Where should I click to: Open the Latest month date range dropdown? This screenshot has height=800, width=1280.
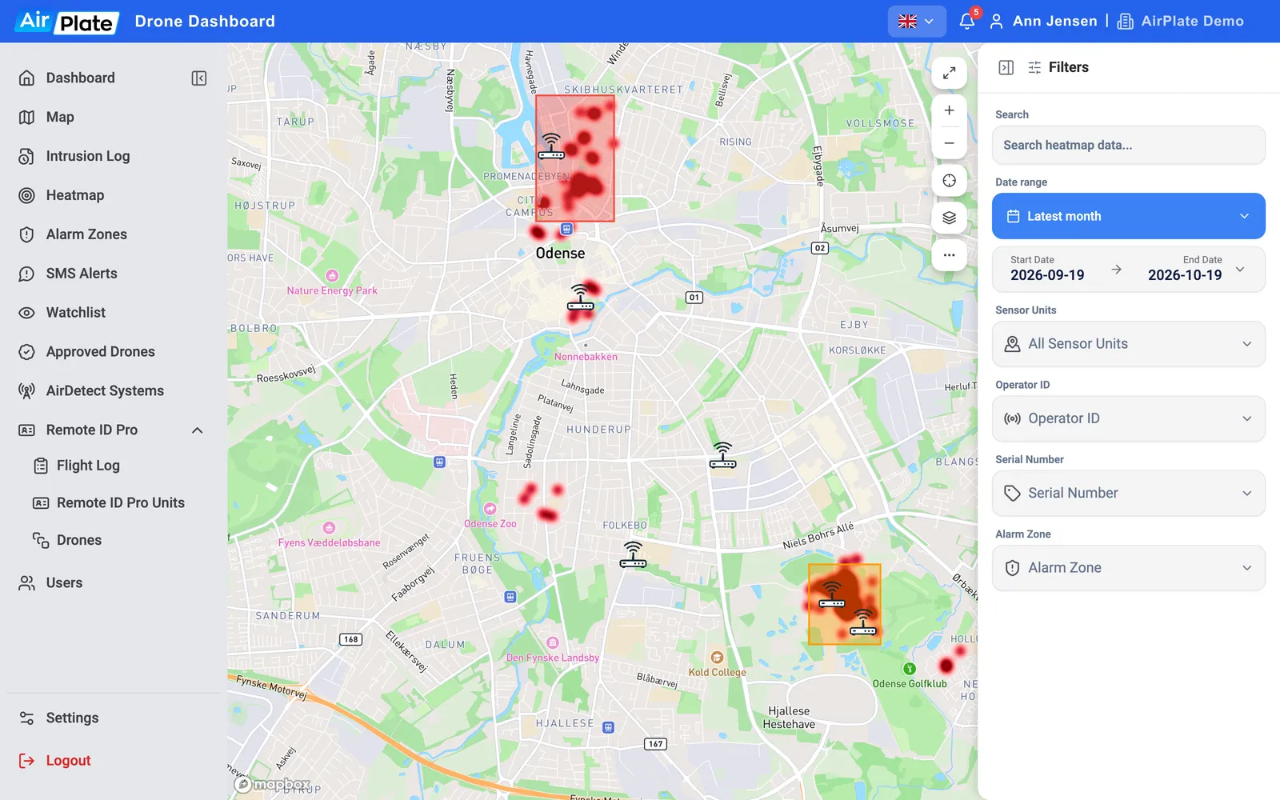click(x=1129, y=216)
